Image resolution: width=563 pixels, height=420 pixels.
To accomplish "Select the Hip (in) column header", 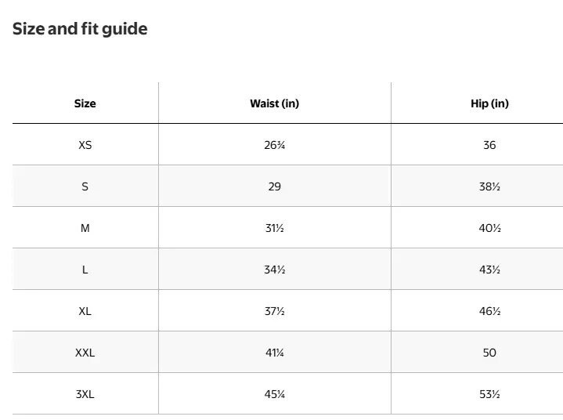I will (x=489, y=103).
